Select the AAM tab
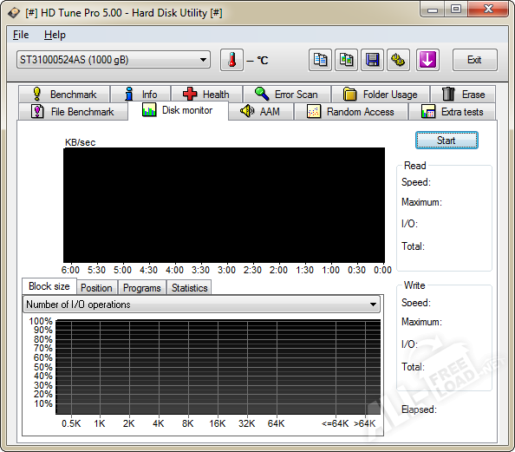Image resolution: width=515 pixels, height=452 pixels. [x=261, y=111]
